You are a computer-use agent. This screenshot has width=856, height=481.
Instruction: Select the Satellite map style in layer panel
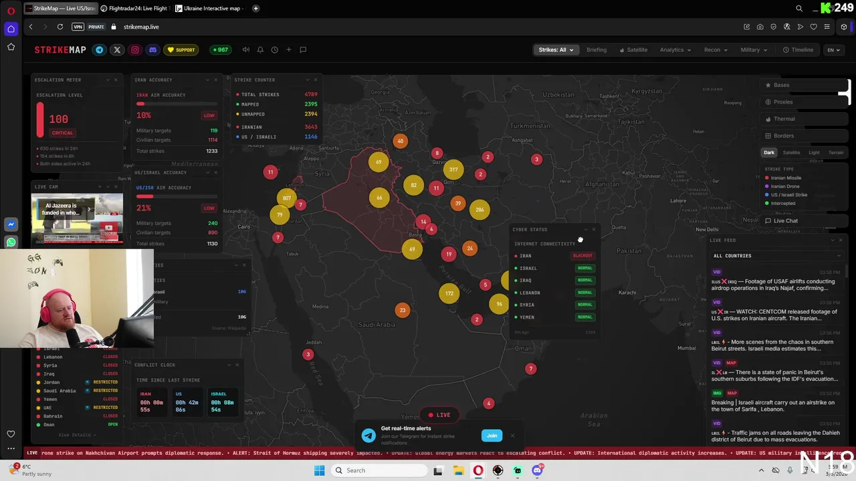(791, 152)
